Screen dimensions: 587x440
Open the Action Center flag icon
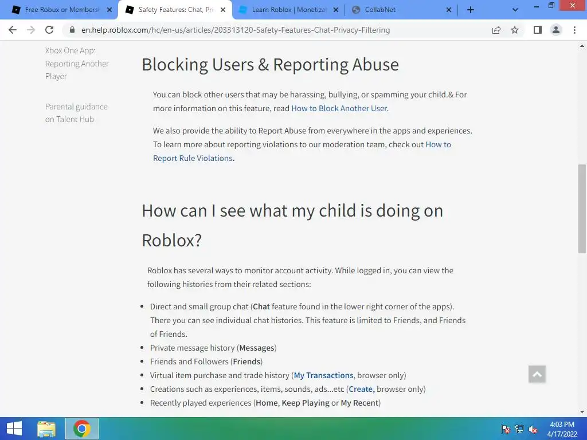pyautogui.click(x=506, y=429)
